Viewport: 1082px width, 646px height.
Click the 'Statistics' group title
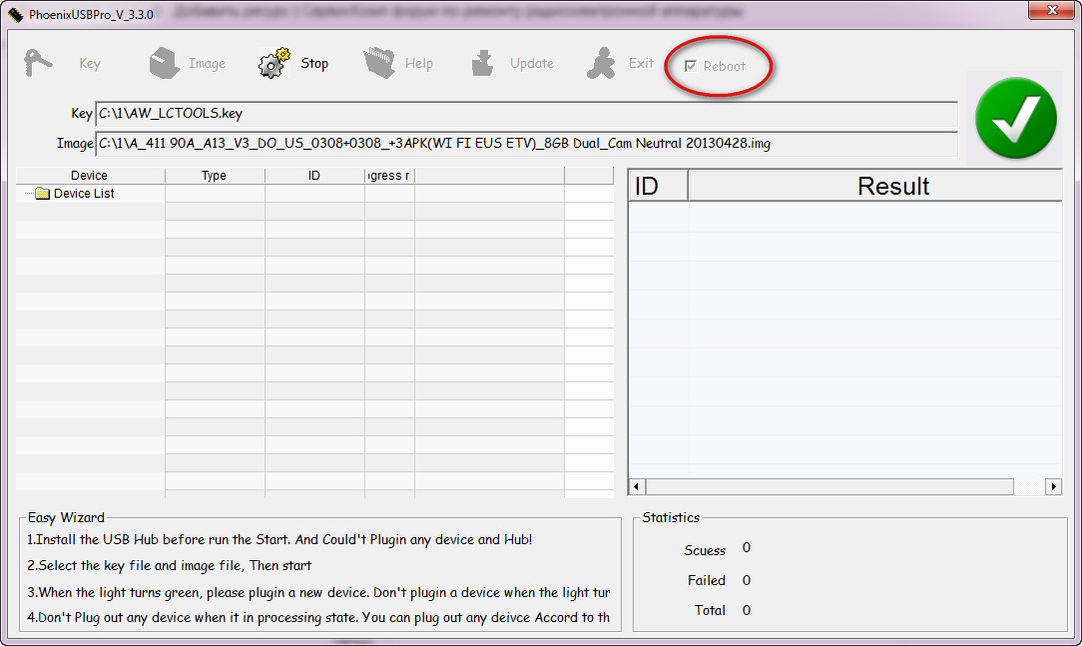671,517
